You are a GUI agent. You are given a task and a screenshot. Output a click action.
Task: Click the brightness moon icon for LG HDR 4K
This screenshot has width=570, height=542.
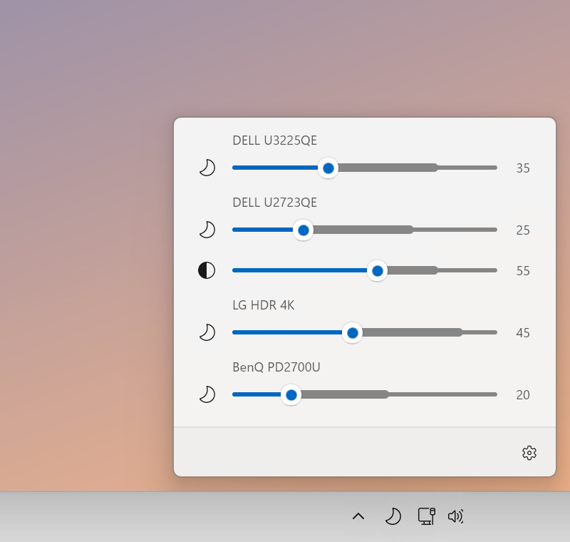click(x=207, y=332)
